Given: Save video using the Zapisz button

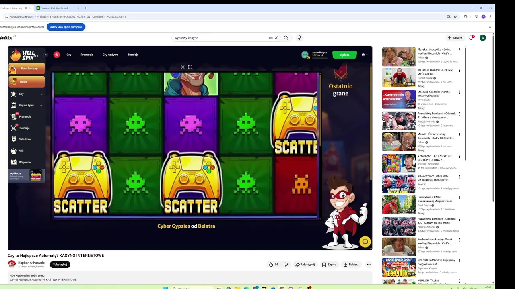Looking at the screenshot, I should click(x=329, y=265).
